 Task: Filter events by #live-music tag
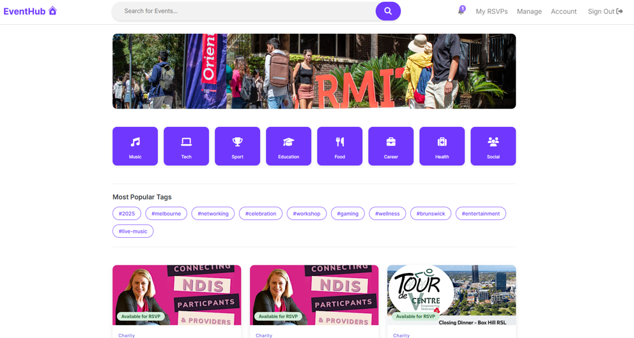pos(133,231)
